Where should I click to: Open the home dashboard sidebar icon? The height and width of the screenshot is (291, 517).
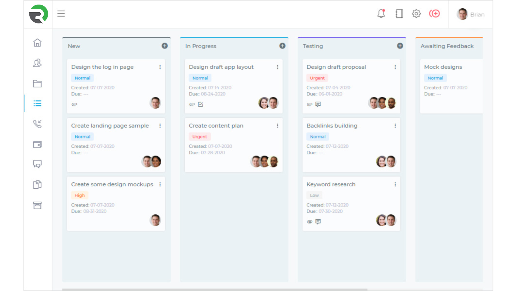37,43
